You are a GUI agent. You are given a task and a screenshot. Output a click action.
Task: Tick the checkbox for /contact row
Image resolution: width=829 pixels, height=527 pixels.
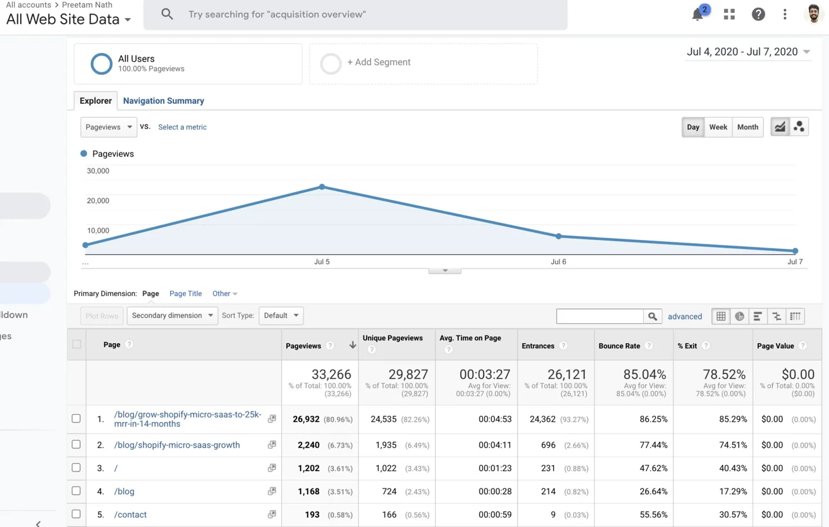point(76,514)
